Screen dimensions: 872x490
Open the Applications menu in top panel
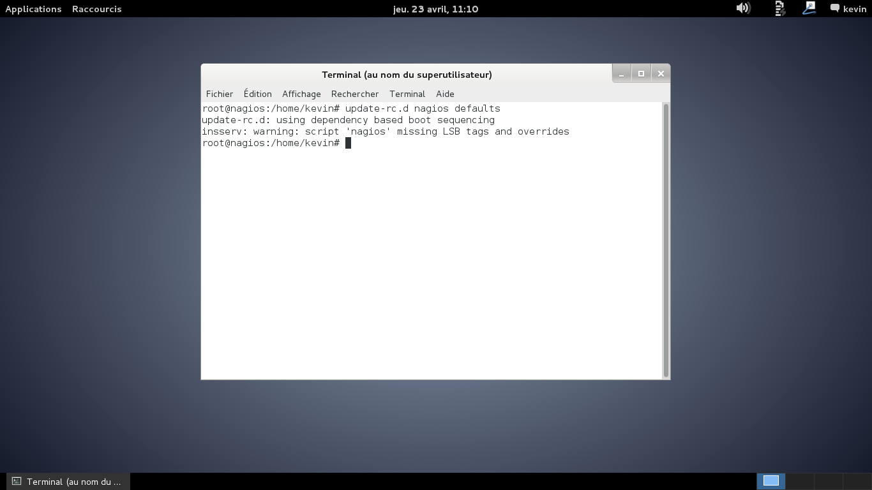tap(33, 9)
